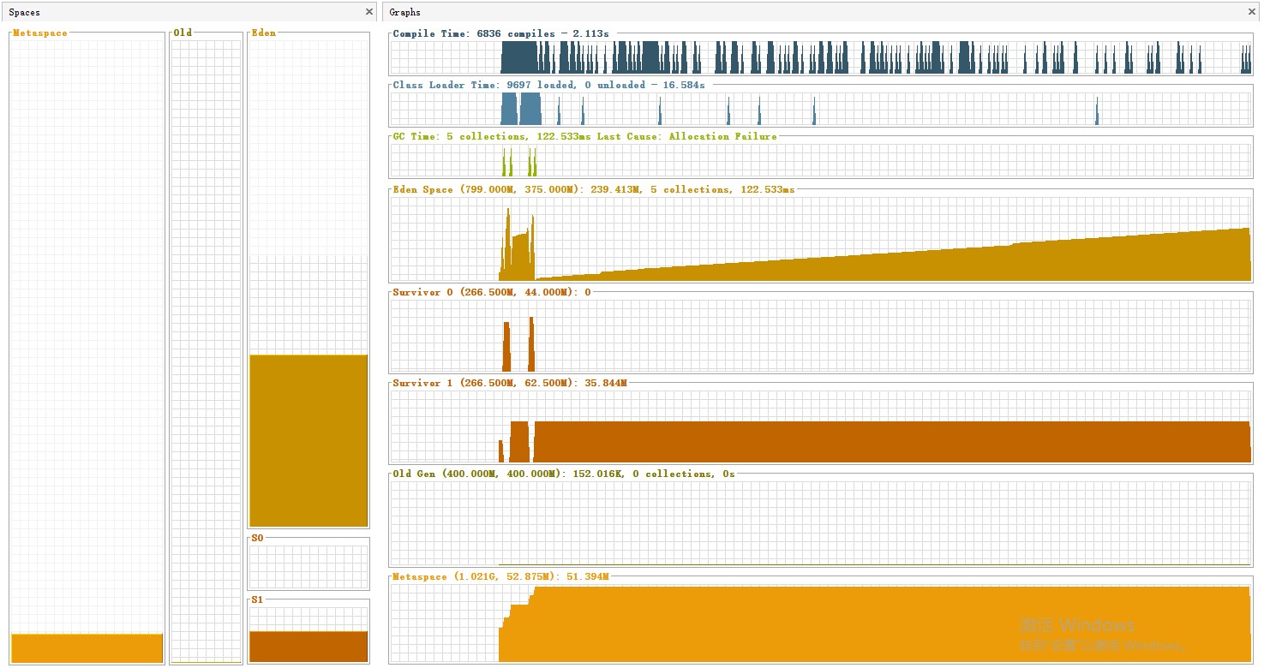Screen dimensions: 1264x668
Task: Click the 'S1' label in Spaces panel
Action: pos(257,599)
